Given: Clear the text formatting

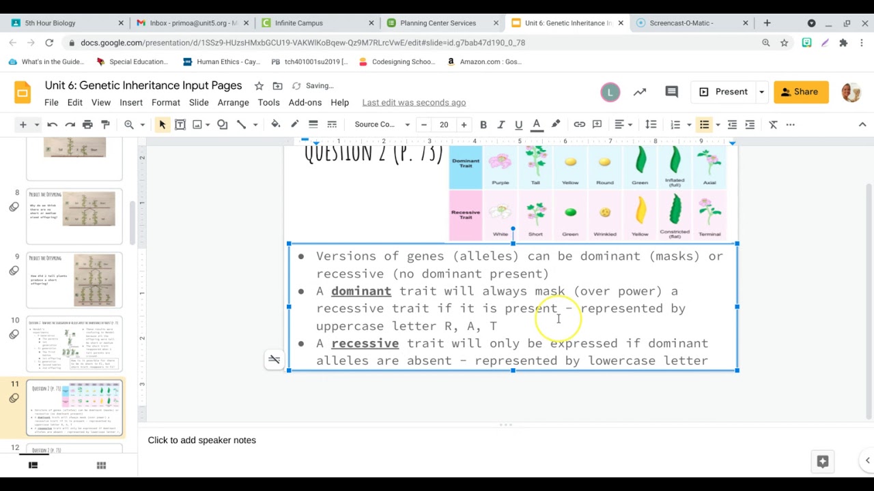Looking at the screenshot, I should click(773, 125).
